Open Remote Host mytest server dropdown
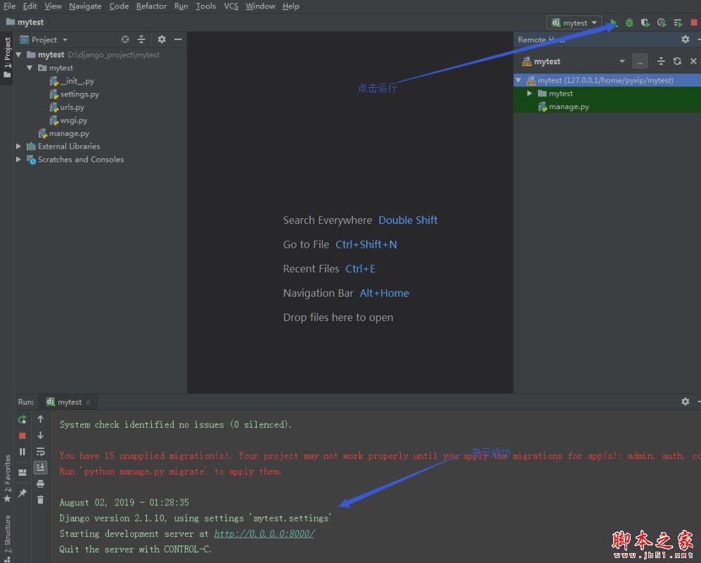Screen dimensions: 701x563 [622, 61]
